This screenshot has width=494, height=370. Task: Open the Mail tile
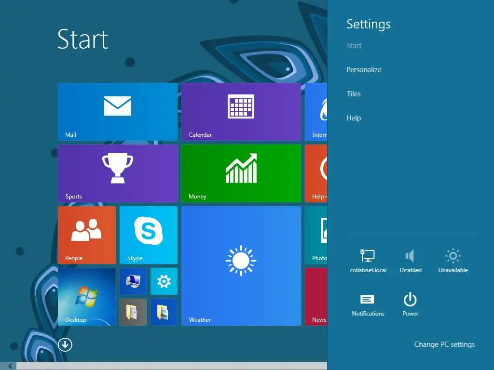pyautogui.click(x=118, y=111)
